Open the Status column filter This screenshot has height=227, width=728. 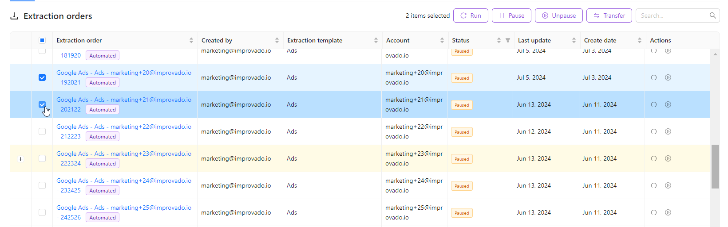point(507,40)
